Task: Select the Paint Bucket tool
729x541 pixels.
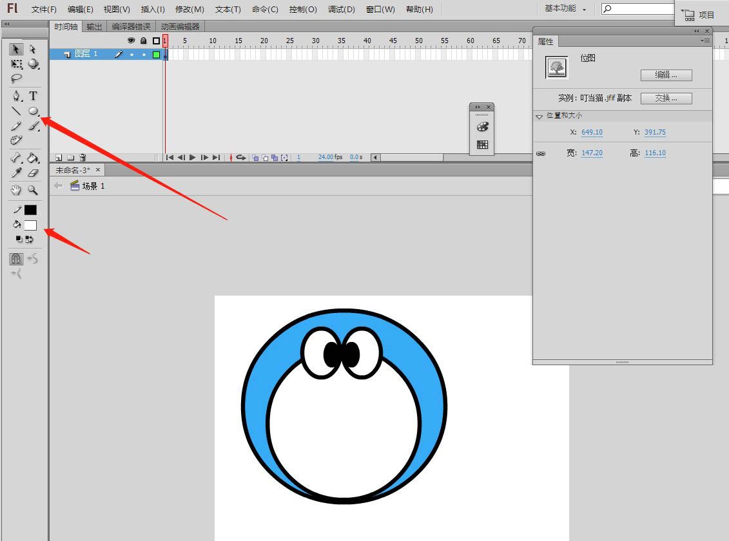Action: click(x=34, y=158)
